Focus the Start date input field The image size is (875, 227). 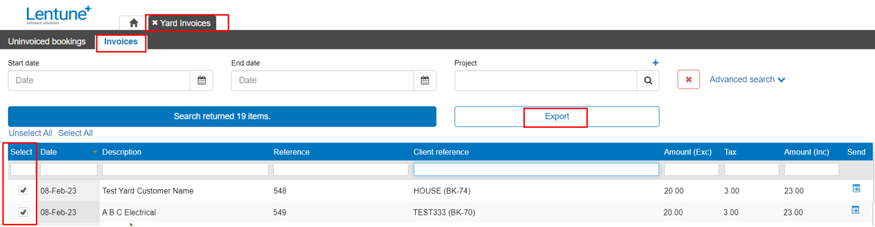[x=99, y=80]
